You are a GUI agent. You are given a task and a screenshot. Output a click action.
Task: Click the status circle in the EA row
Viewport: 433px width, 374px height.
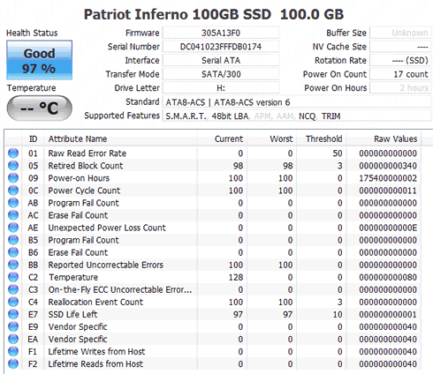(13, 339)
